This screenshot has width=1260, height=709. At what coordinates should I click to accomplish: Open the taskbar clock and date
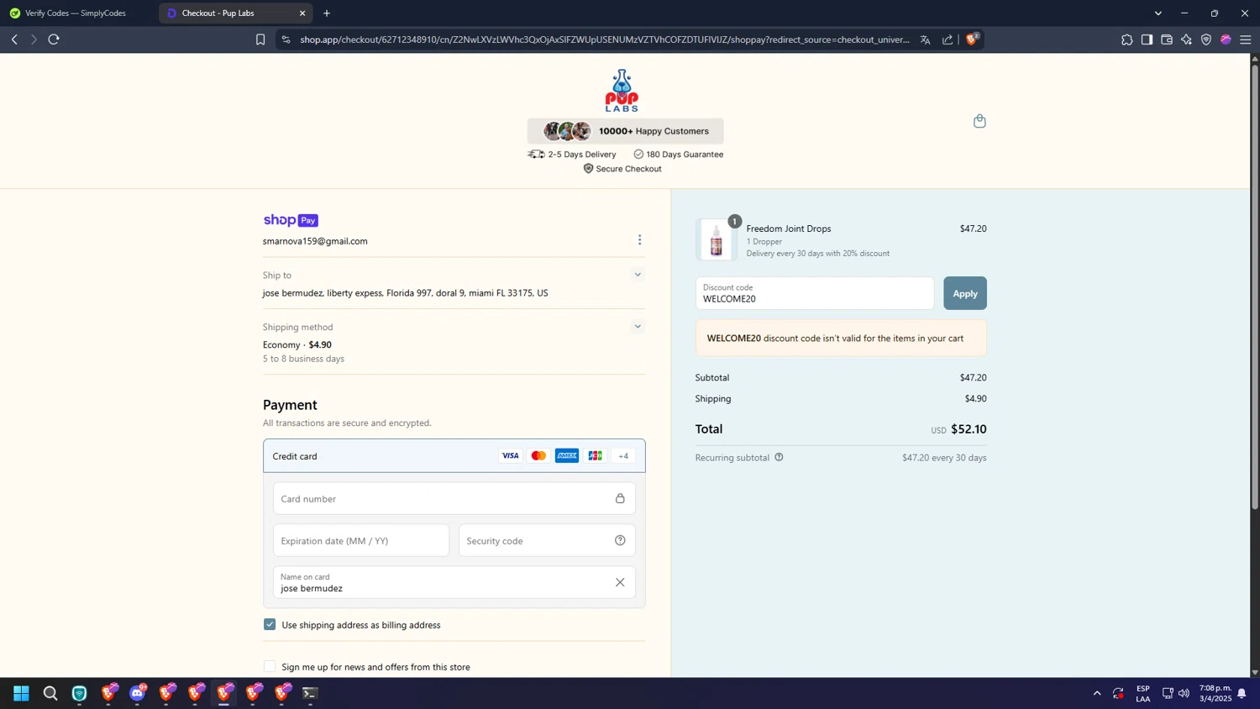[x=1215, y=693]
